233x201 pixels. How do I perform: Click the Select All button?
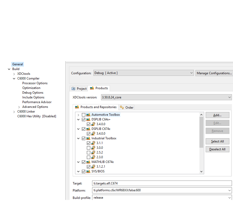pos(218,141)
